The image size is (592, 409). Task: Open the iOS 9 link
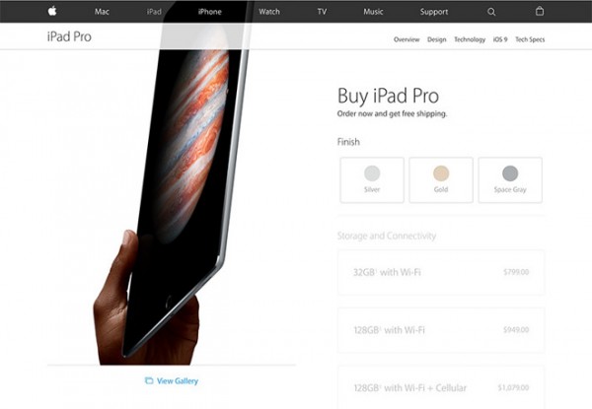500,39
